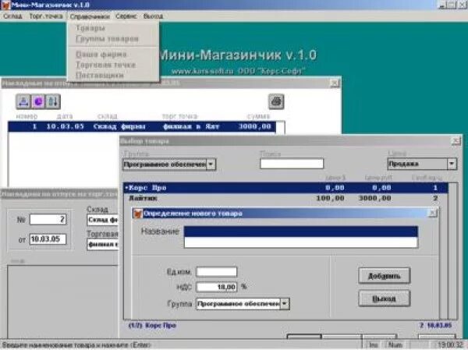Click the application icon in main title bar
This screenshot has width=468, height=350.
tap(5, 5)
